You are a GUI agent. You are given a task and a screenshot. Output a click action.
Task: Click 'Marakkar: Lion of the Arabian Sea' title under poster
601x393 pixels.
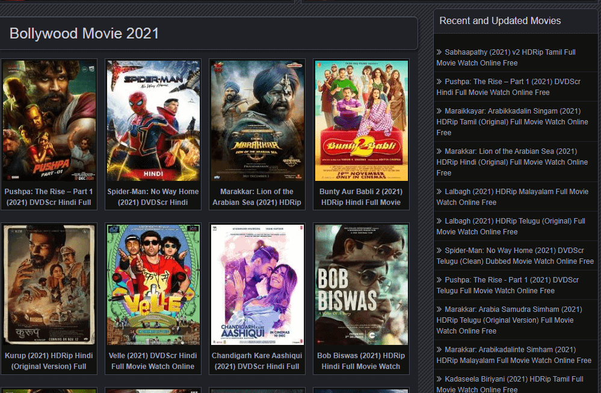coord(257,197)
